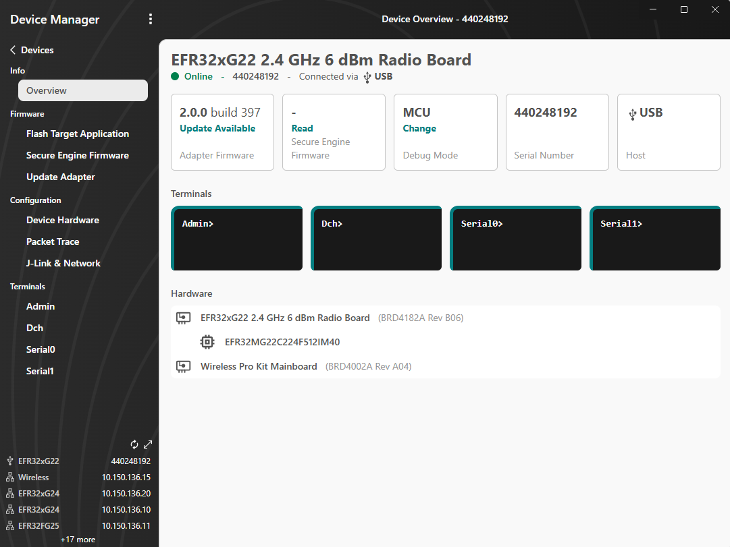Click the EFR32MG22C224F512IM40 chip icon
The height and width of the screenshot is (547, 730).
(207, 342)
